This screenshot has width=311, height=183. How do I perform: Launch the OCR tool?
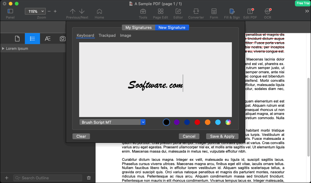pos(268,11)
